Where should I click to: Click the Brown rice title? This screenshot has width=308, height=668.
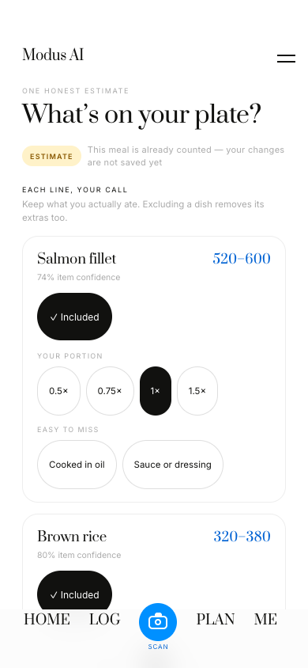(72, 537)
